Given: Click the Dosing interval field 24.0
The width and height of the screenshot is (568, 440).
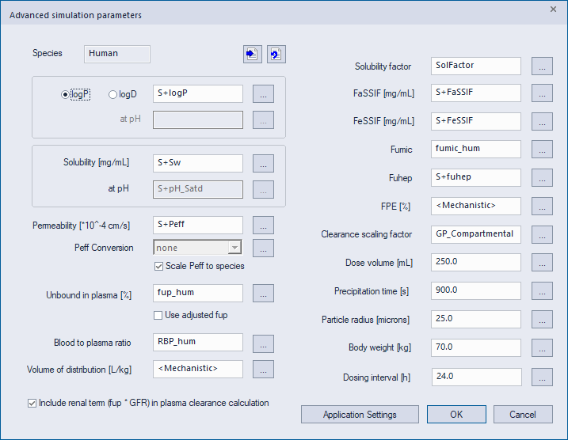Looking at the screenshot, I should pos(477,377).
